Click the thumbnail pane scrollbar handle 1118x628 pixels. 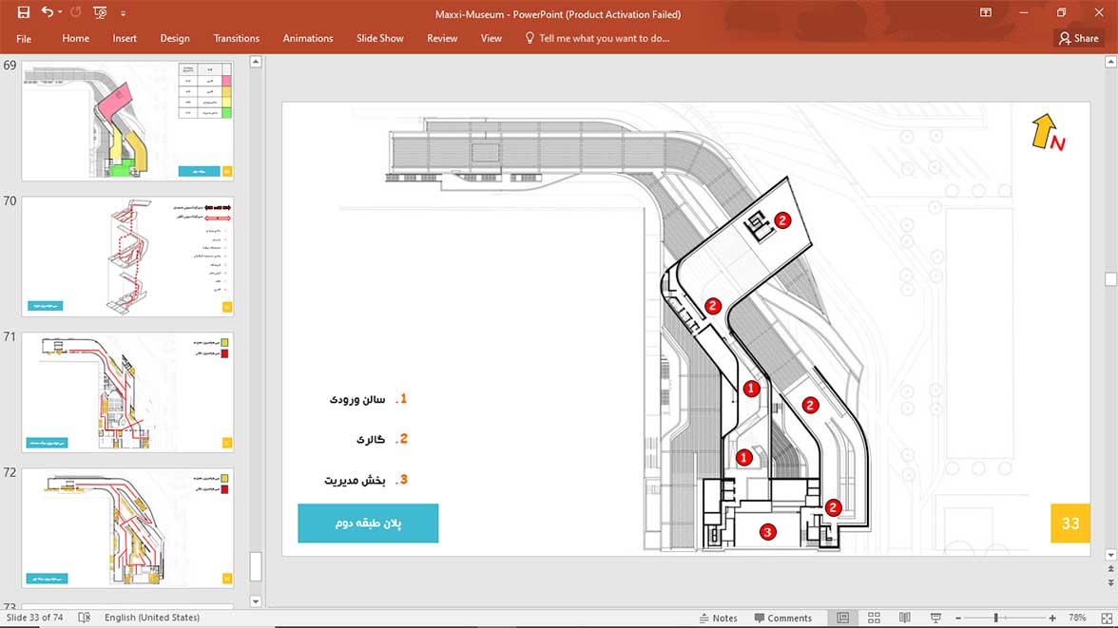click(x=256, y=566)
